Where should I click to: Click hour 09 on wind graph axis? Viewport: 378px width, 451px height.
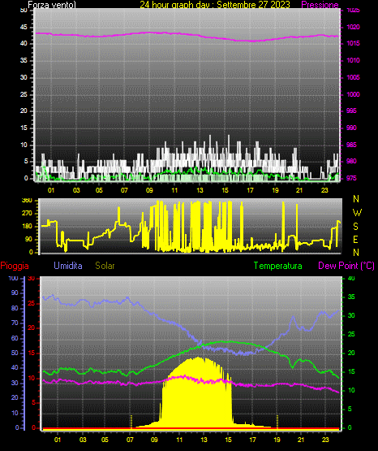tap(149, 190)
